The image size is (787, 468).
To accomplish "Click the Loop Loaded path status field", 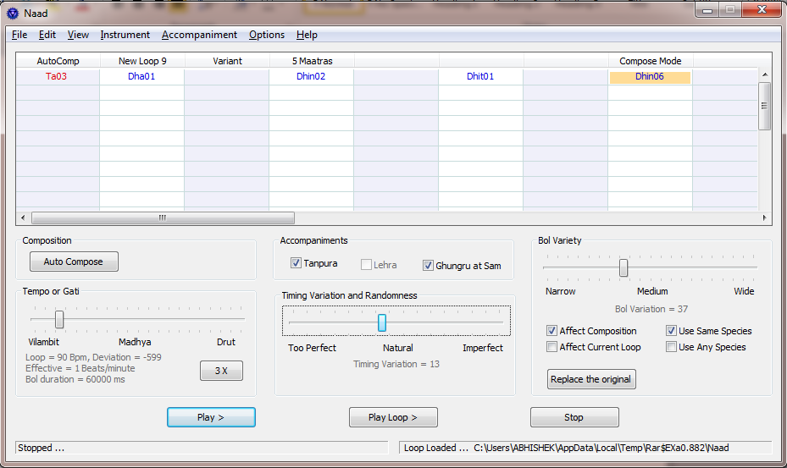I will point(585,448).
